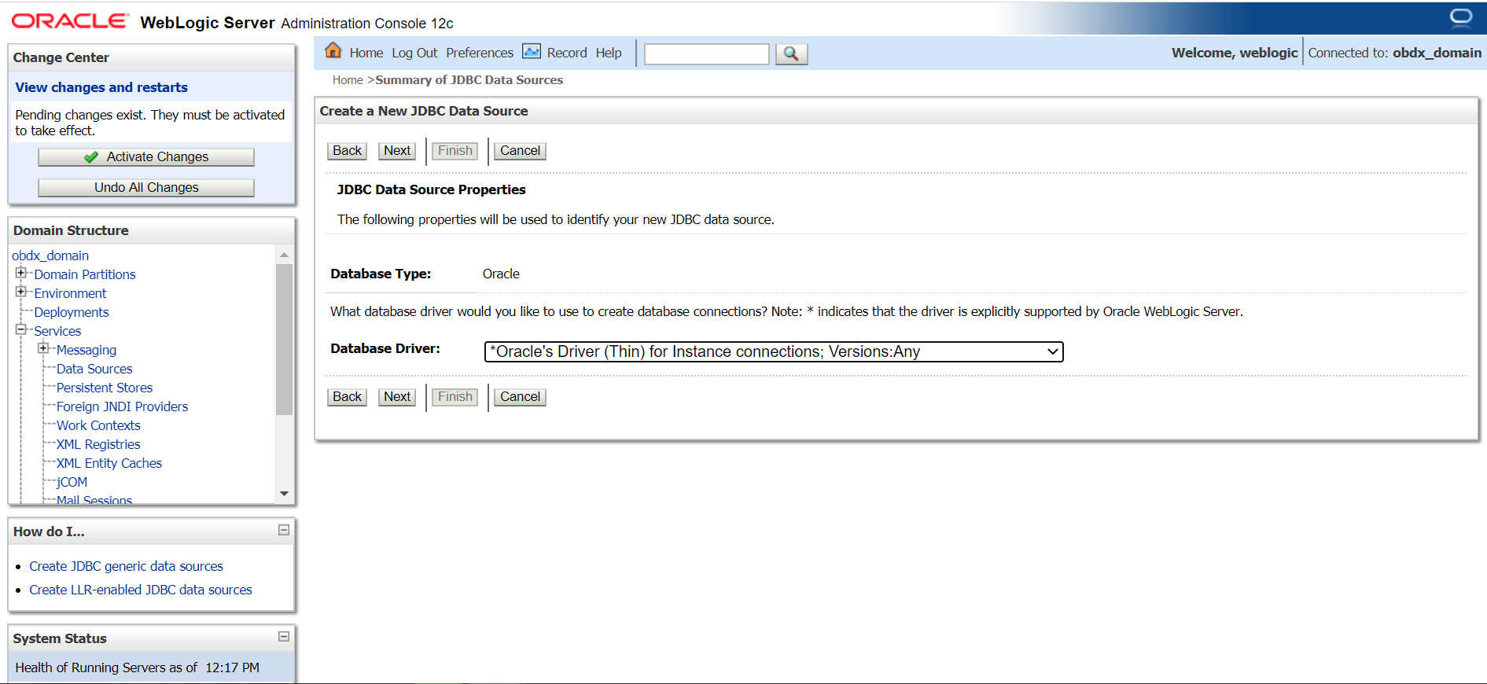Open Create LLR-enabled JDBC data sources help
This screenshot has width=1487, height=684.
(x=141, y=590)
